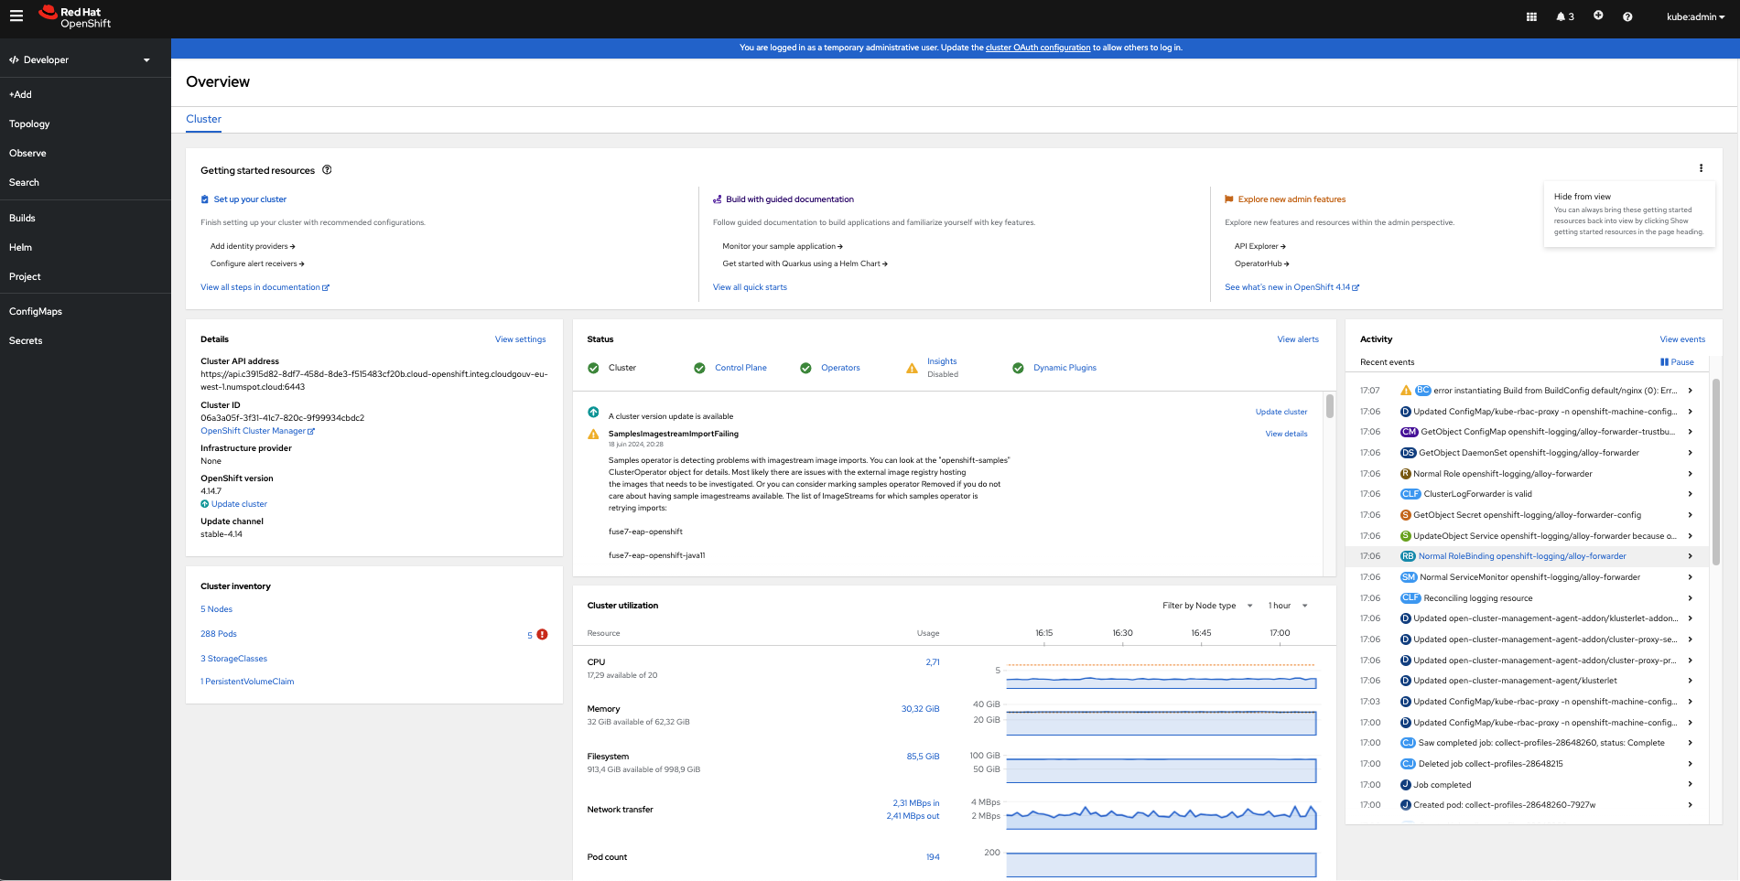Click the SM badge on ServiceMonitor event
Viewport: 1740px width, 881px height.
coord(1409,577)
